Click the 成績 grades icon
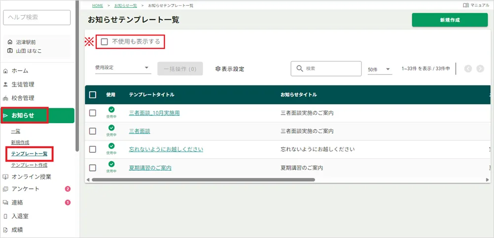 [x=5, y=230]
